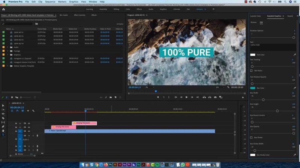
Task: Select the Pen tool
Action: click(x=3, y=127)
